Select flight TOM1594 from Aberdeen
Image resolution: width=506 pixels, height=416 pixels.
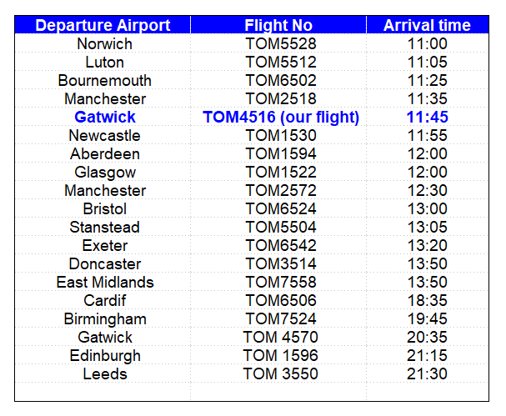pyautogui.click(x=278, y=153)
